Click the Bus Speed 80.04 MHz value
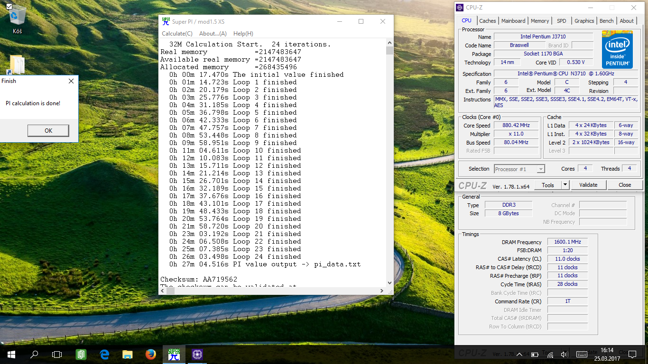 coord(516,142)
